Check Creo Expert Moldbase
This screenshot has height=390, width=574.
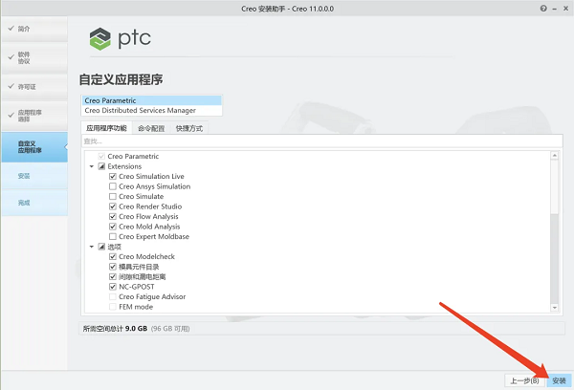tap(113, 237)
